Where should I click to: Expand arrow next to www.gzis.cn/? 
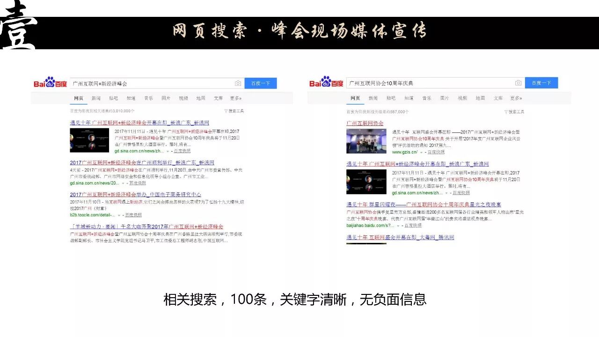(422, 152)
